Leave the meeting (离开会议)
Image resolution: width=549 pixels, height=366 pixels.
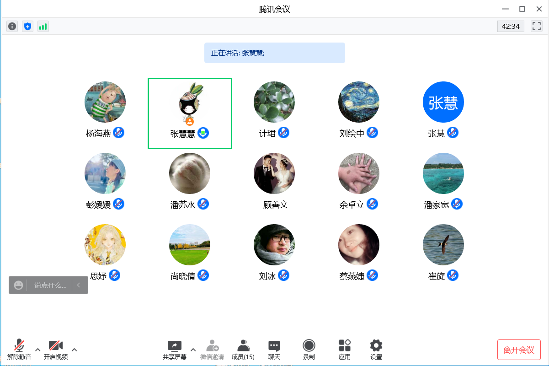click(519, 350)
